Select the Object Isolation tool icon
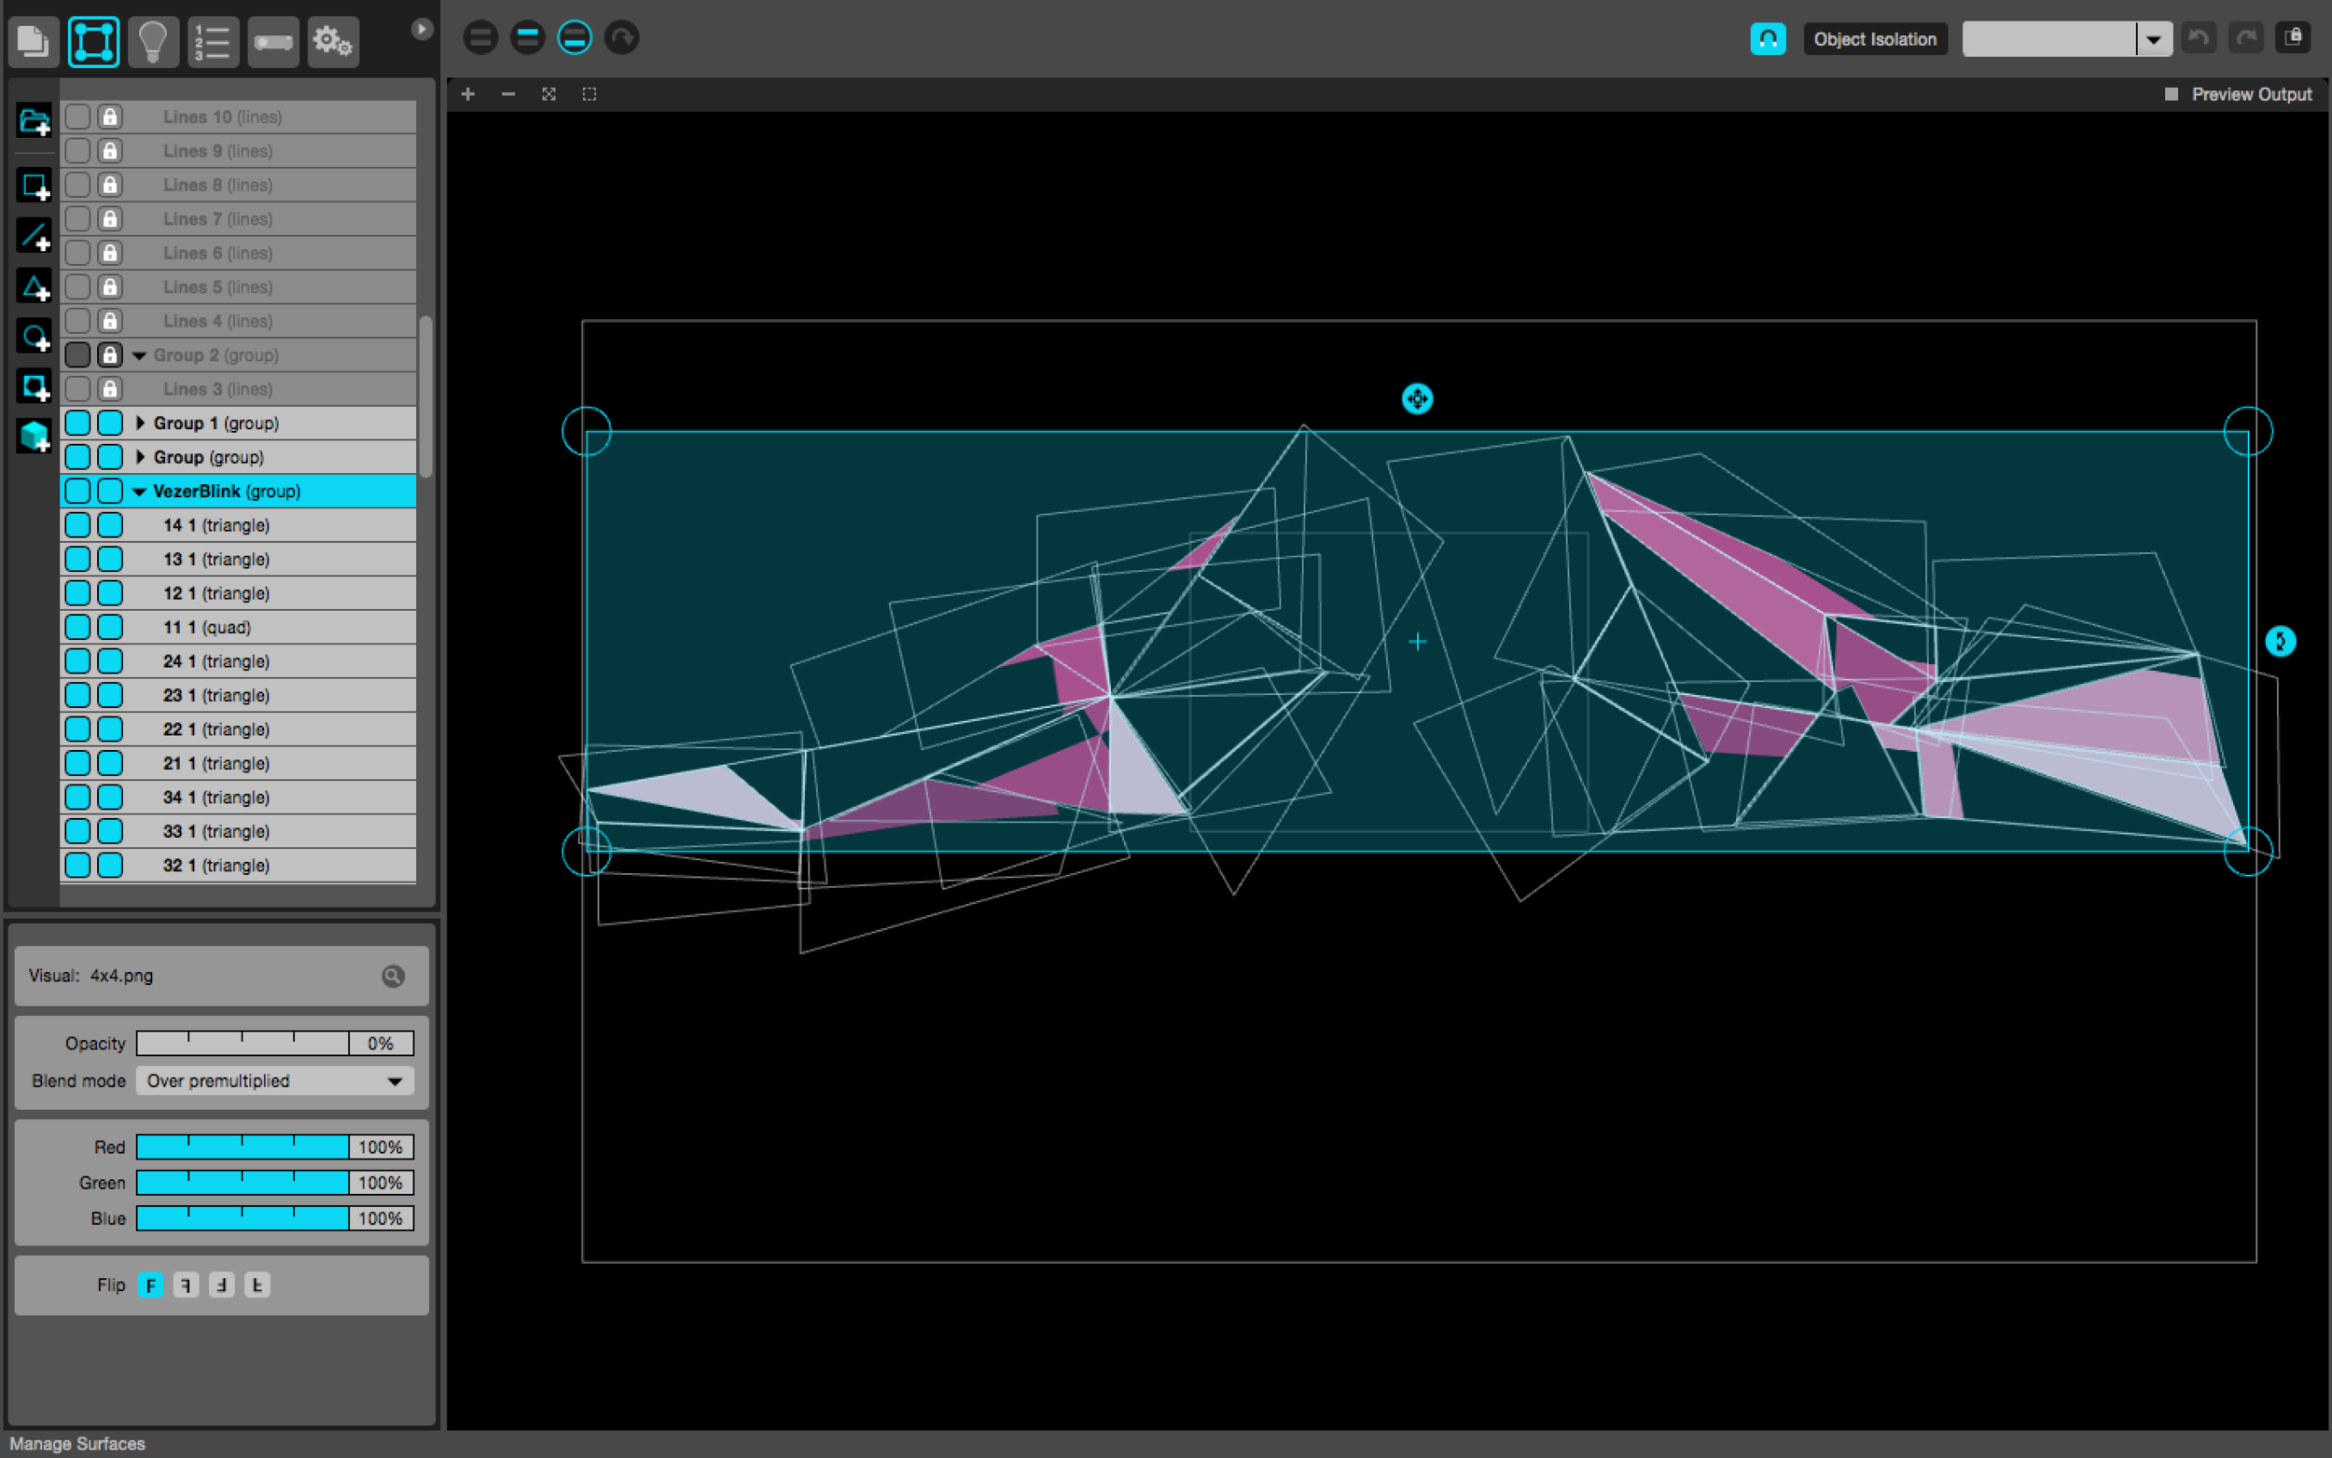This screenshot has height=1458, width=2332. (x=1771, y=38)
